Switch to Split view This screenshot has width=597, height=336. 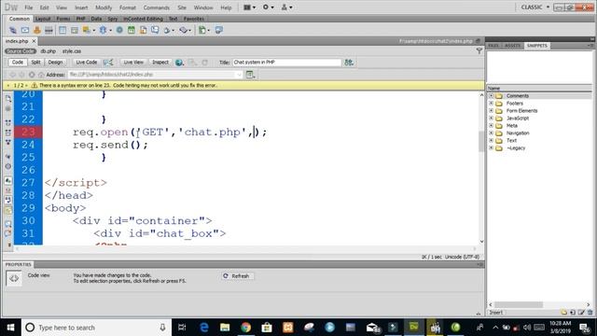tap(35, 63)
